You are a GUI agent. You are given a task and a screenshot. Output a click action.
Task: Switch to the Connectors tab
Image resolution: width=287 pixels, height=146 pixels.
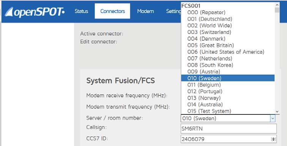tap(112, 11)
